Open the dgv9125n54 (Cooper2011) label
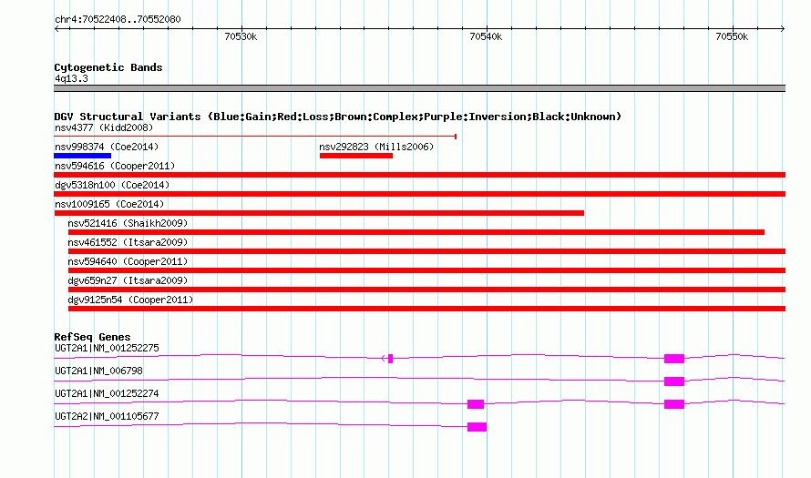This screenshot has width=811, height=478. pyautogui.click(x=130, y=300)
